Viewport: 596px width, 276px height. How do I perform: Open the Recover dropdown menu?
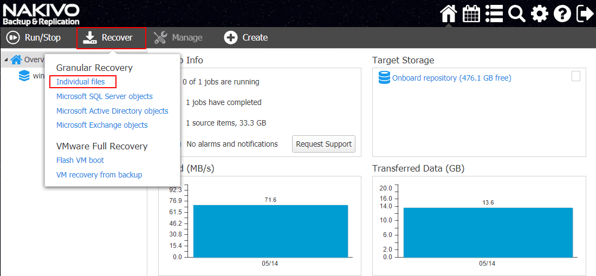(111, 38)
